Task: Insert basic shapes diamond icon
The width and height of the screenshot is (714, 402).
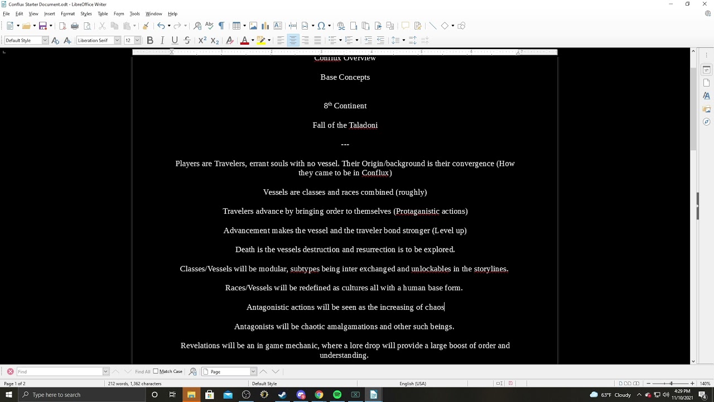Action: tap(445, 26)
